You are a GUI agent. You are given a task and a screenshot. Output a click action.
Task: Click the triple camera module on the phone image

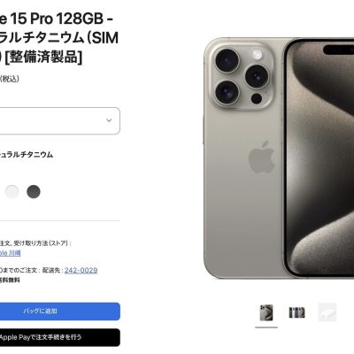pyautogui.click(x=242, y=76)
